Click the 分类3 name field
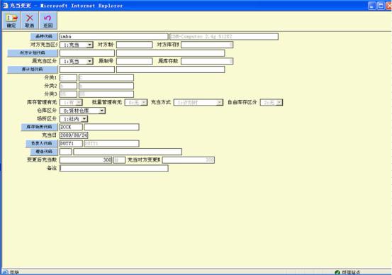The image size is (392, 275). click(106, 94)
